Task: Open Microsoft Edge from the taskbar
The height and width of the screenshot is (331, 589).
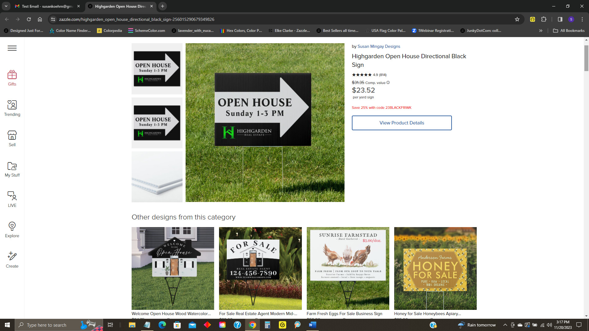Action: coord(162,325)
